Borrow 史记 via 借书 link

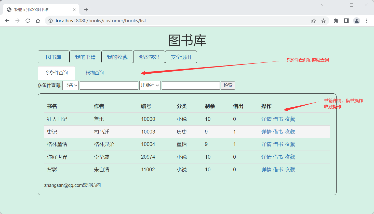coord(278,132)
